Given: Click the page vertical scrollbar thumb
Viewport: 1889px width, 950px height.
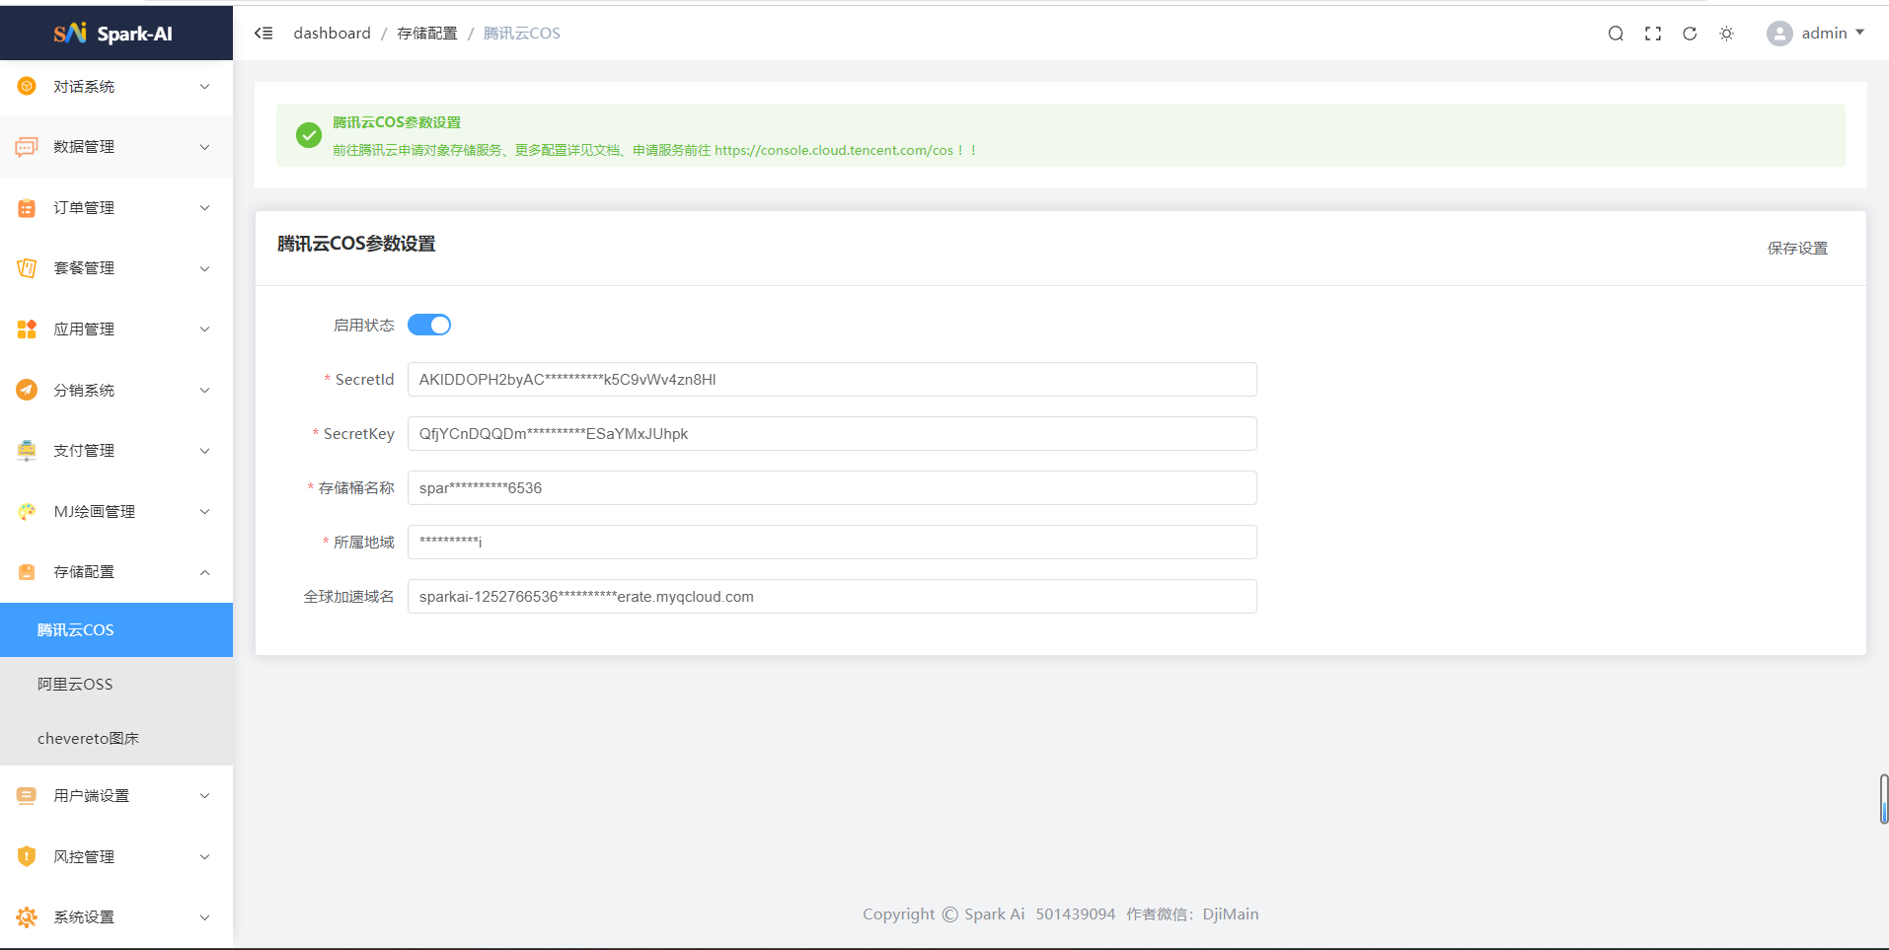Looking at the screenshot, I should 1883,799.
